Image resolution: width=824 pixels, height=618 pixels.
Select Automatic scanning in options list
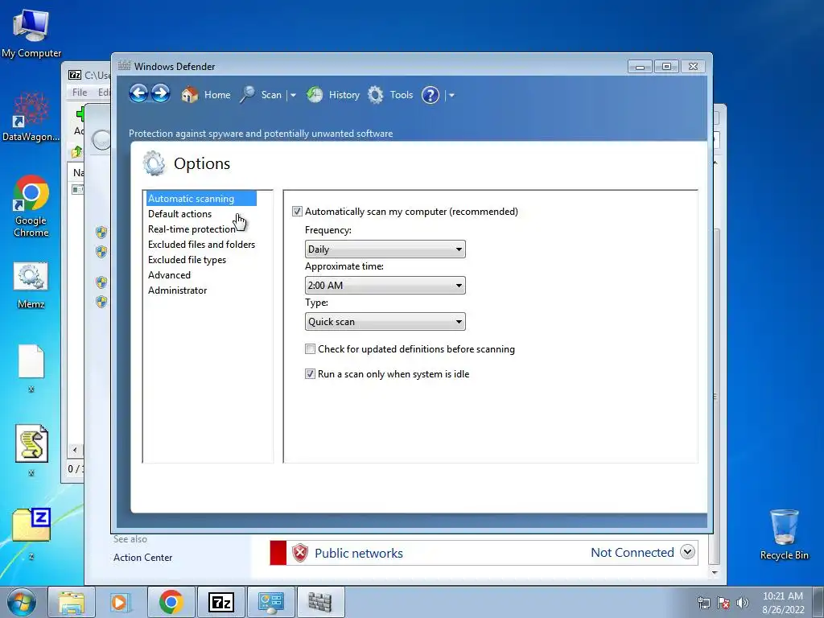[201, 199]
